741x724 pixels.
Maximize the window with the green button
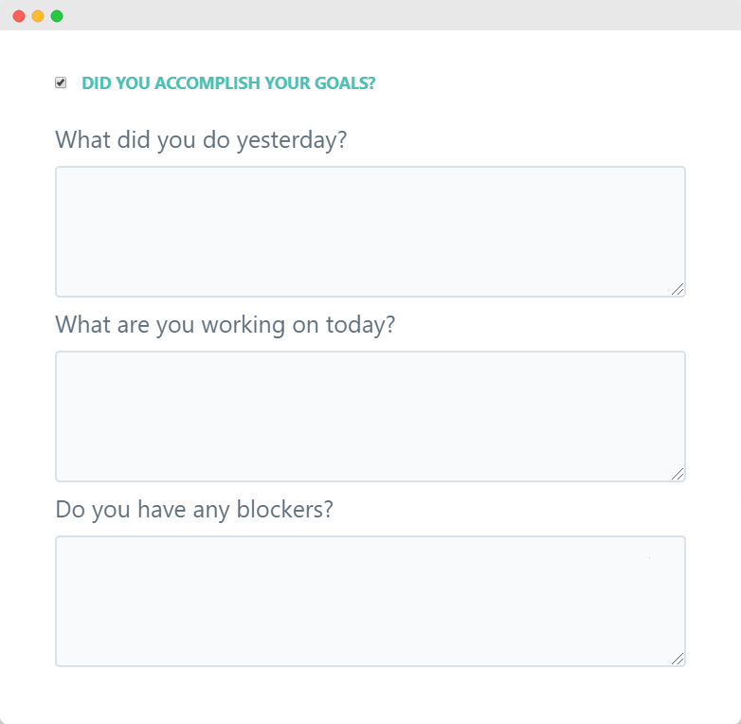57,16
